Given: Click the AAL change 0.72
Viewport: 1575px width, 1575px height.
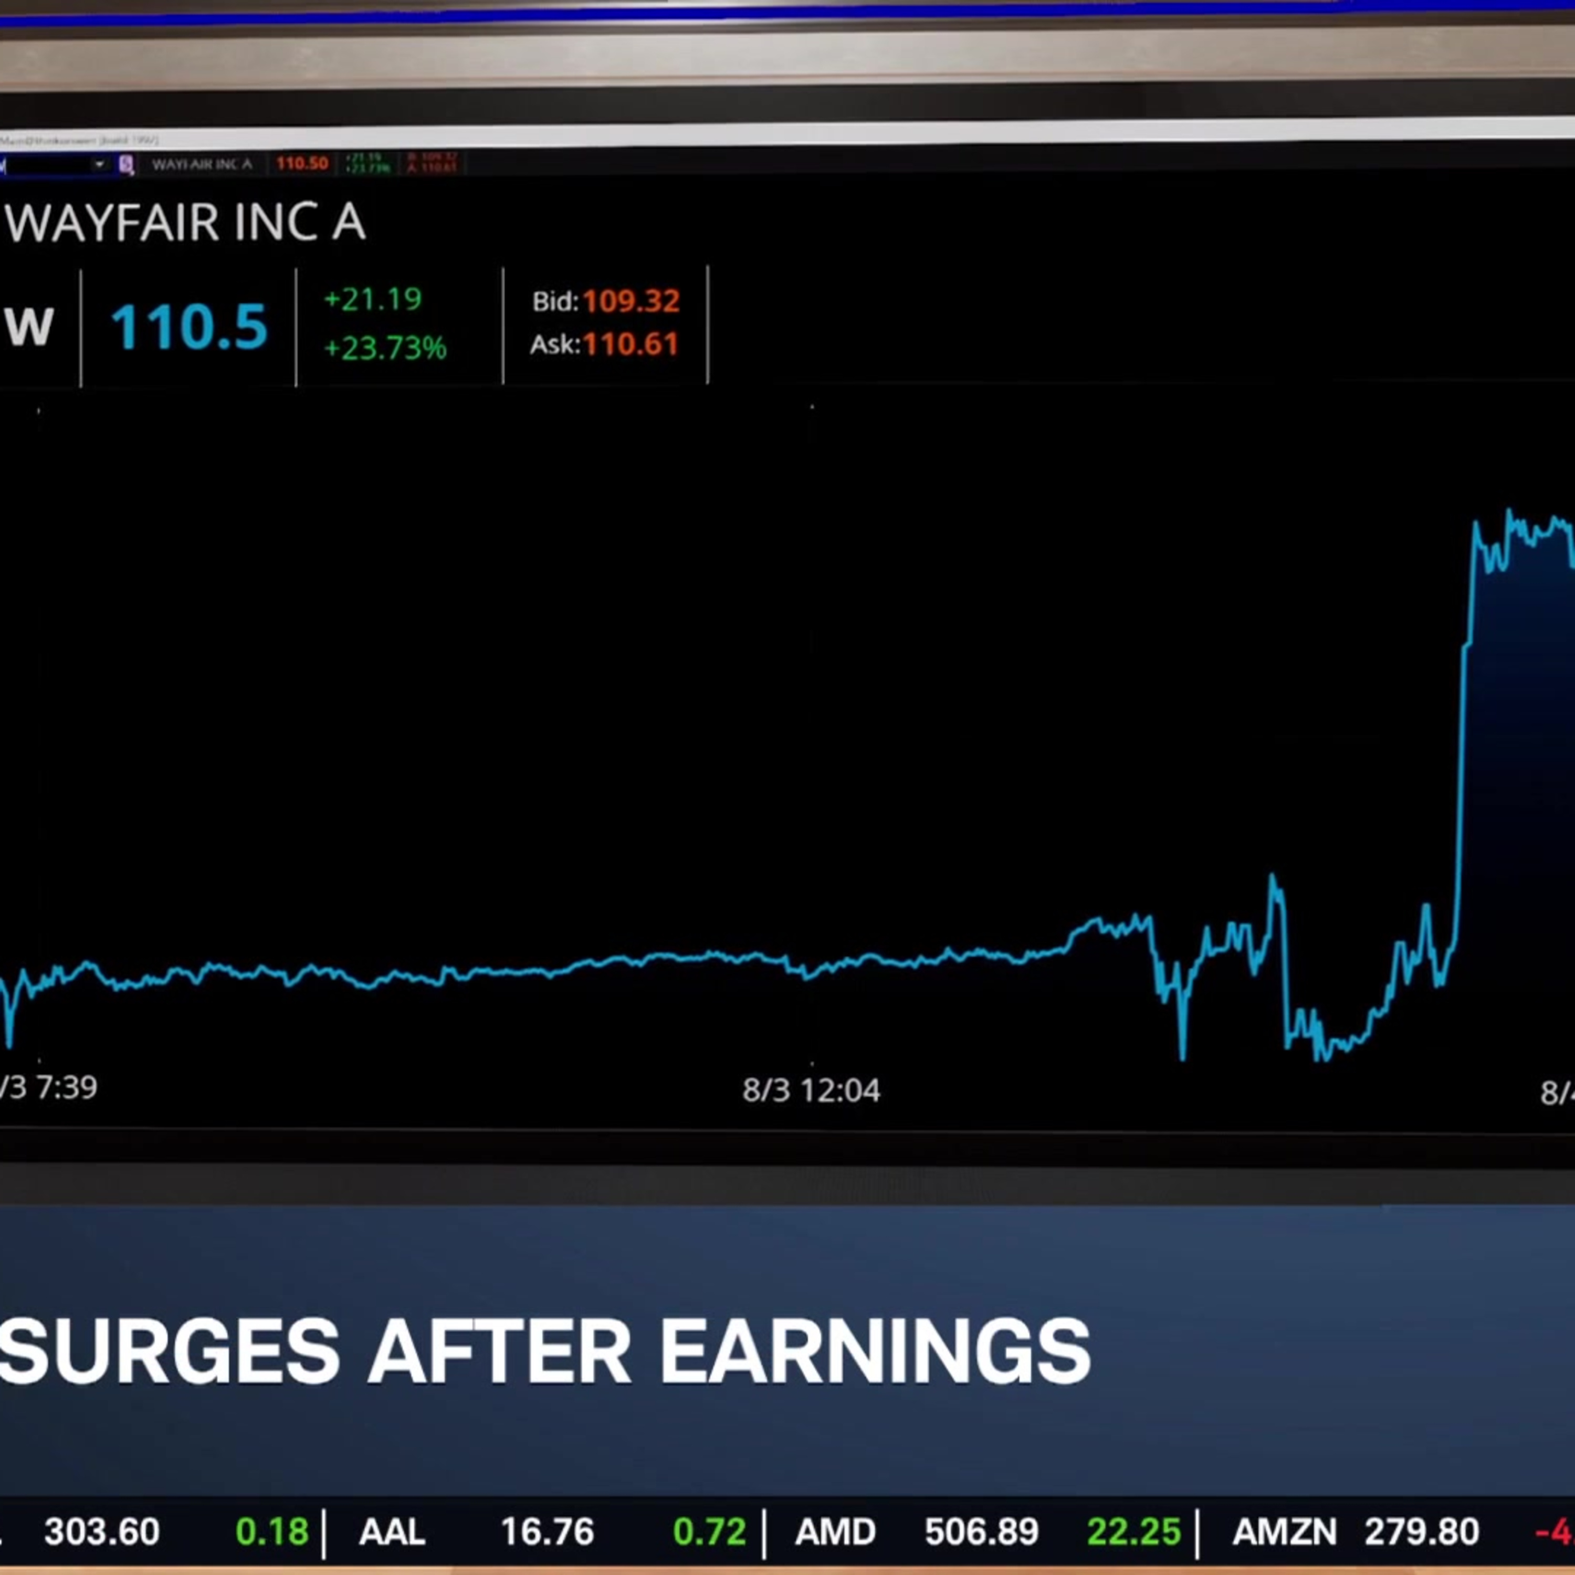Looking at the screenshot, I should click(x=710, y=1532).
